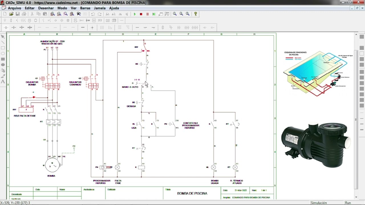Select the text A tool
Screen dimensions: 365x205
[x=3, y=82]
